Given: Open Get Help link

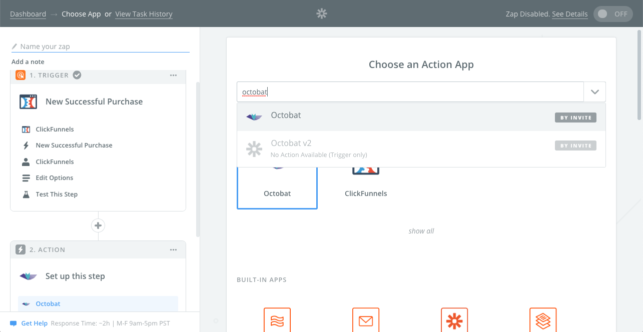Looking at the screenshot, I should click(x=35, y=323).
